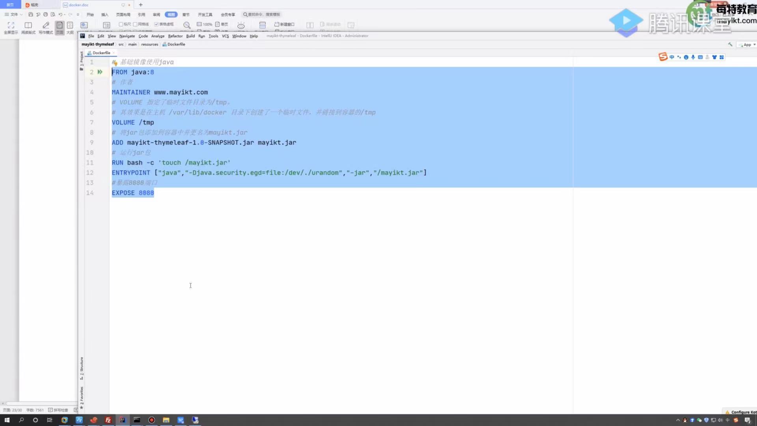The image size is (757, 426).
Task: Click the 100% zoom button
Action: pos(205,24)
